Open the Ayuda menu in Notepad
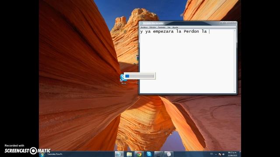The height and width of the screenshot is (157, 280). click(175, 27)
